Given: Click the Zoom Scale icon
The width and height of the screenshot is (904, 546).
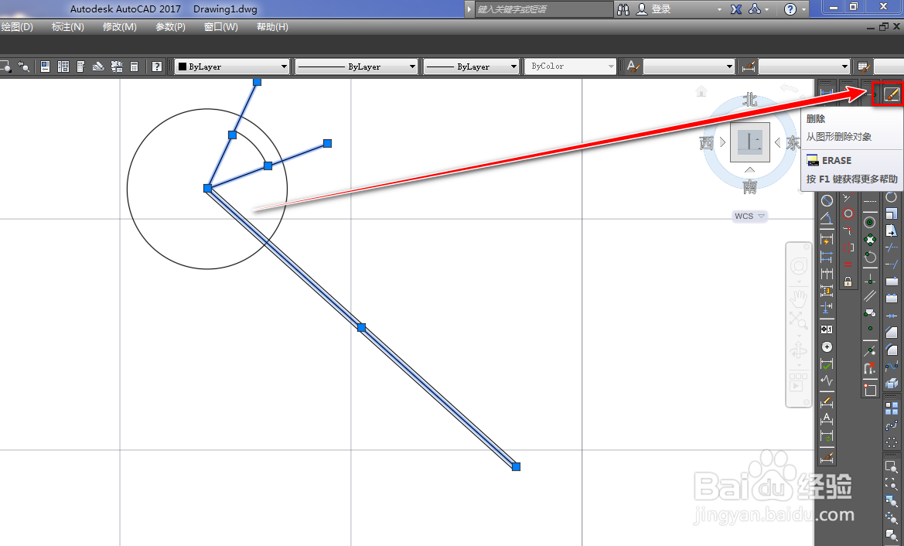Looking at the screenshot, I should (892, 501).
